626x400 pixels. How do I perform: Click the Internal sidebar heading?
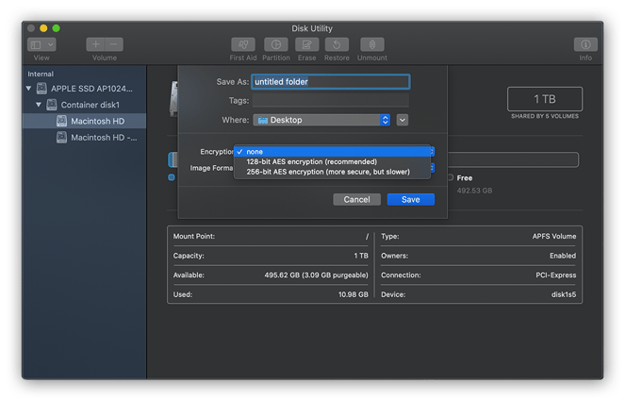(41, 74)
